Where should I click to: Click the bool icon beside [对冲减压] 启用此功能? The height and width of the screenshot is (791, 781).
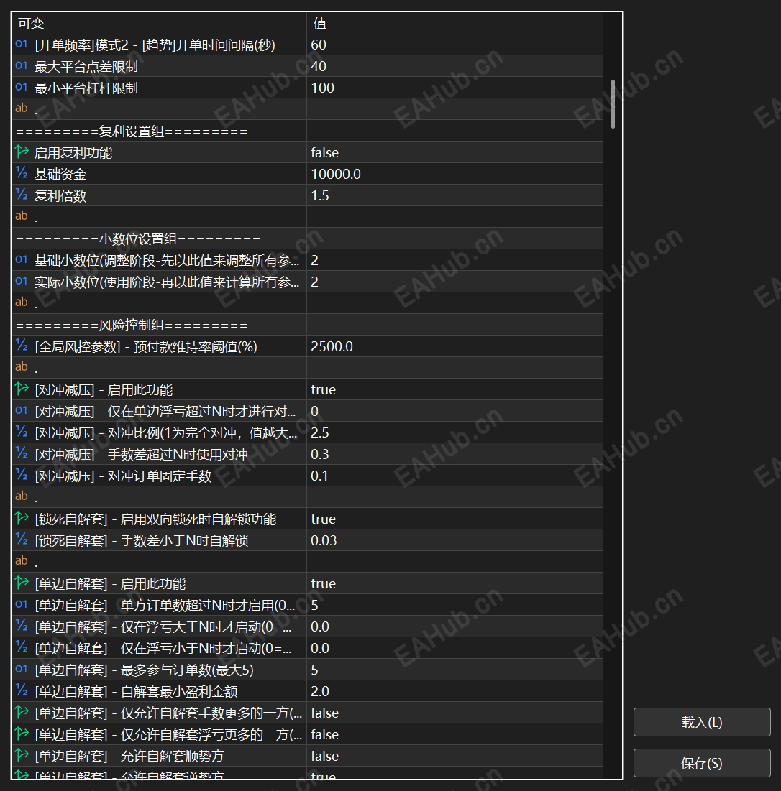coord(21,389)
